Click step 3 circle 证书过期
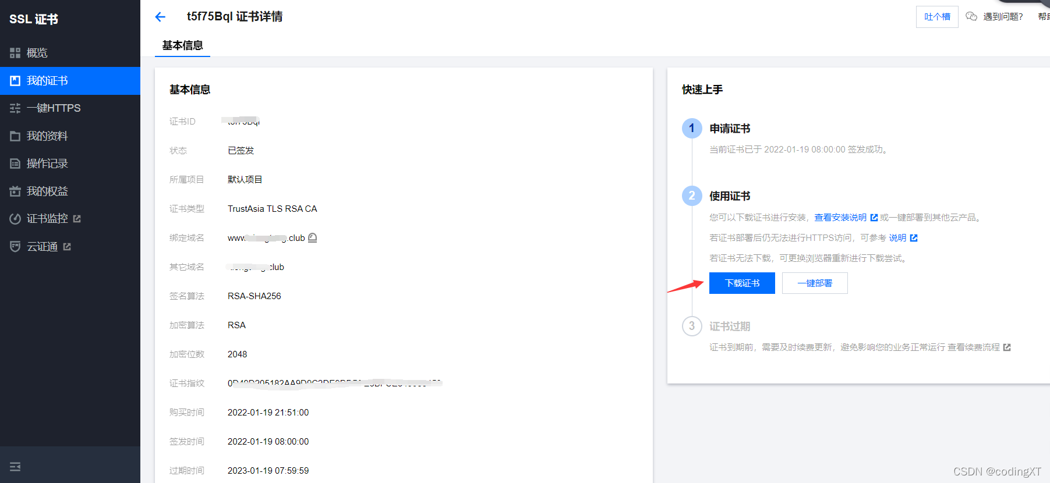This screenshot has width=1050, height=483. click(x=692, y=326)
